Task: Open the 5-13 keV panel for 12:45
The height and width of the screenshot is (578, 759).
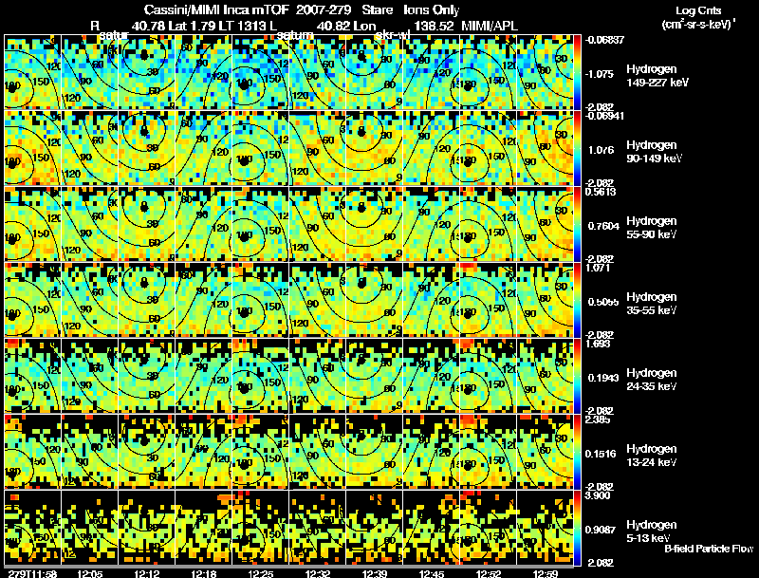Action: click(432, 528)
